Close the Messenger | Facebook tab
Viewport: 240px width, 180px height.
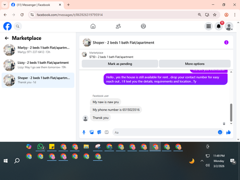click(60, 5)
